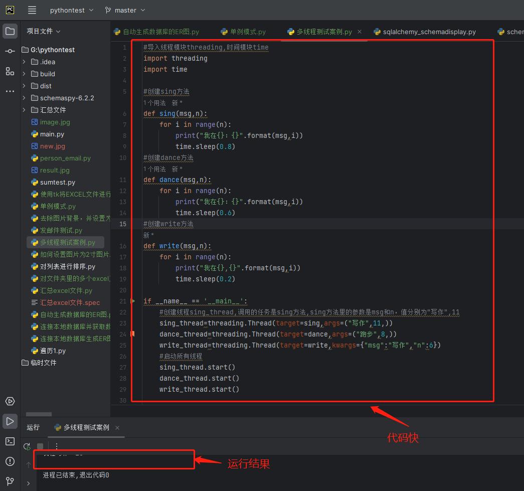The width and height of the screenshot is (524, 491).
Task: Open more run toolbar options
Action: click(x=57, y=446)
